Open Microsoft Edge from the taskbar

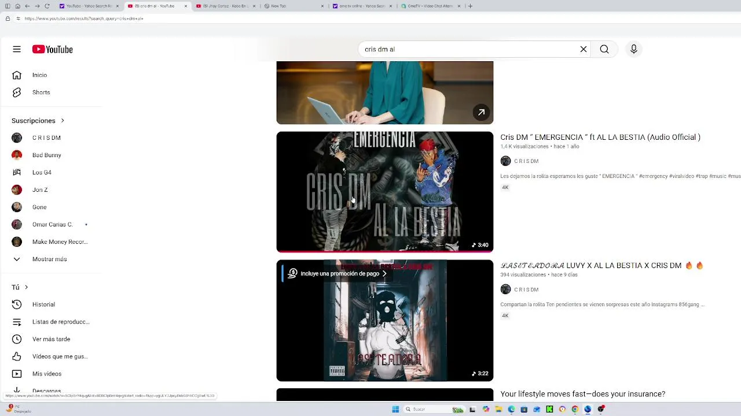click(x=511, y=409)
